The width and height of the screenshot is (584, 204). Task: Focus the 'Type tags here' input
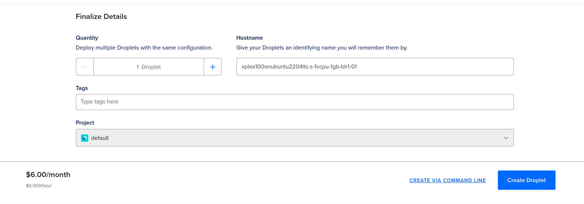pyautogui.click(x=295, y=102)
